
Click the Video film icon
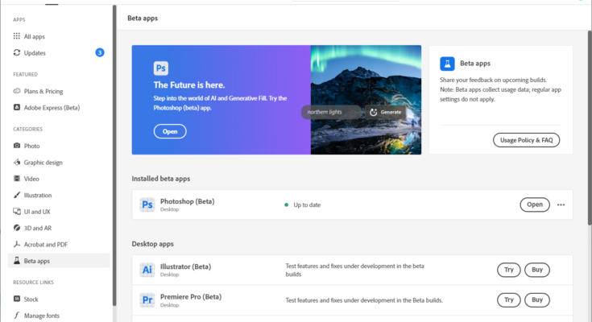tap(17, 178)
